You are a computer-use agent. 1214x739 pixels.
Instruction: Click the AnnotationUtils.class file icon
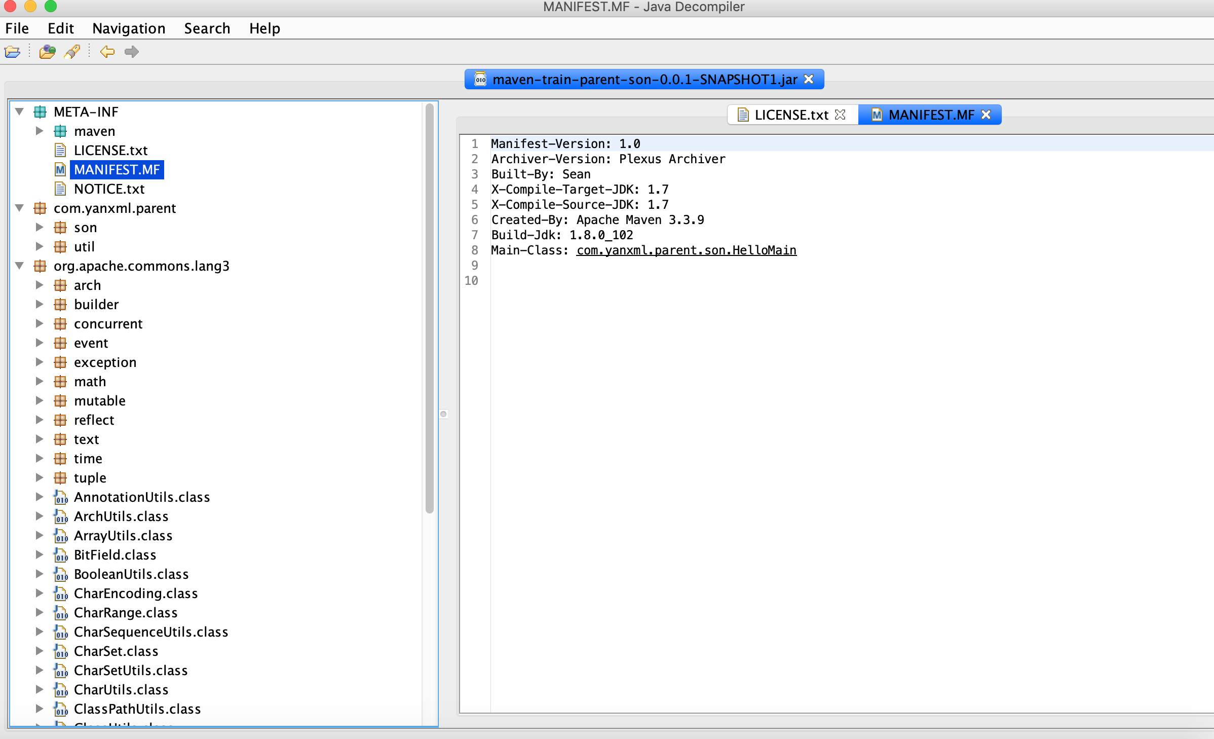pos(61,497)
